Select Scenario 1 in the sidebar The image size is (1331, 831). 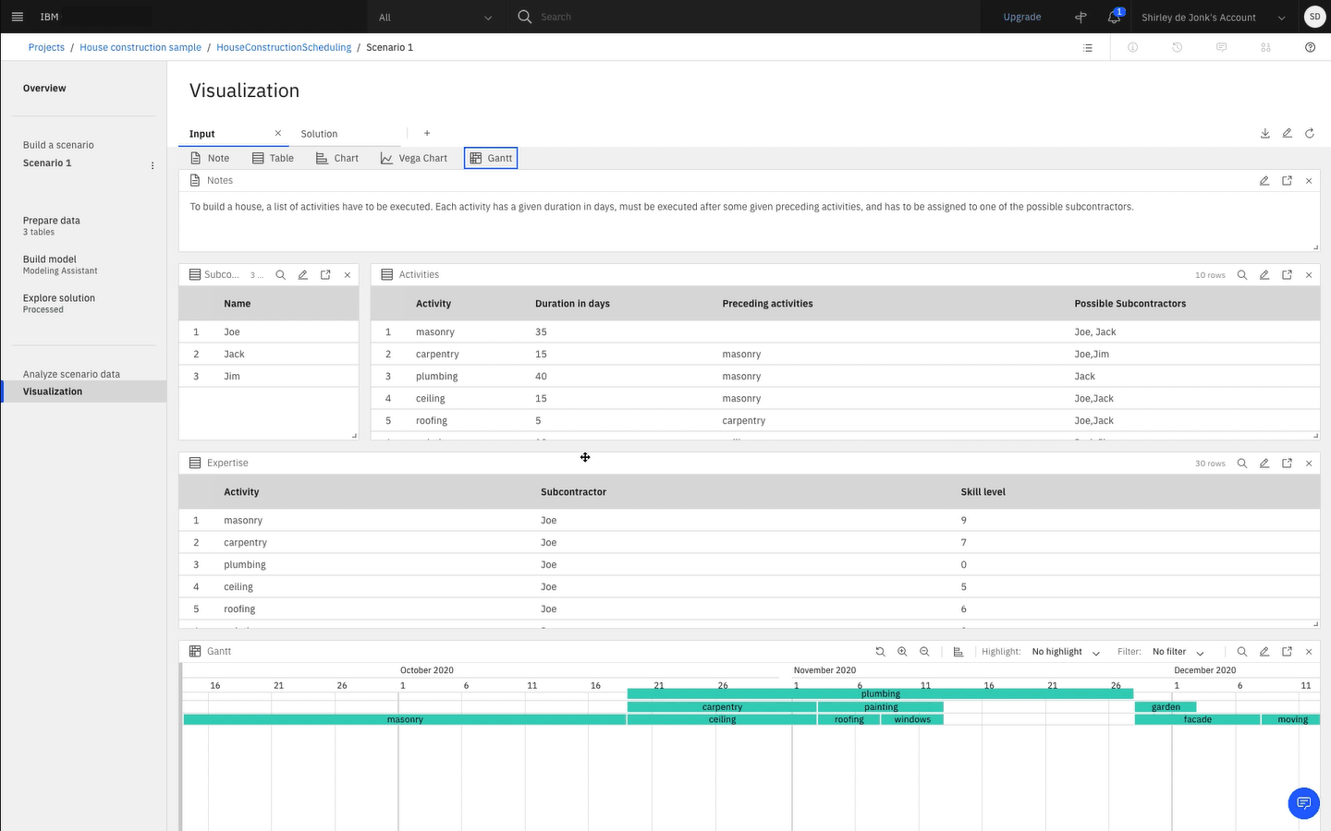pyautogui.click(x=47, y=163)
